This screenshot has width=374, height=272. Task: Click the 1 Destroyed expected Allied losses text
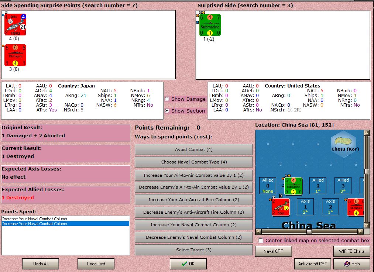click(x=18, y=197)
